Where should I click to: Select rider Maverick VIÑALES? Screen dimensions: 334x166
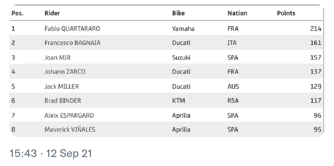tap(70, 130)
